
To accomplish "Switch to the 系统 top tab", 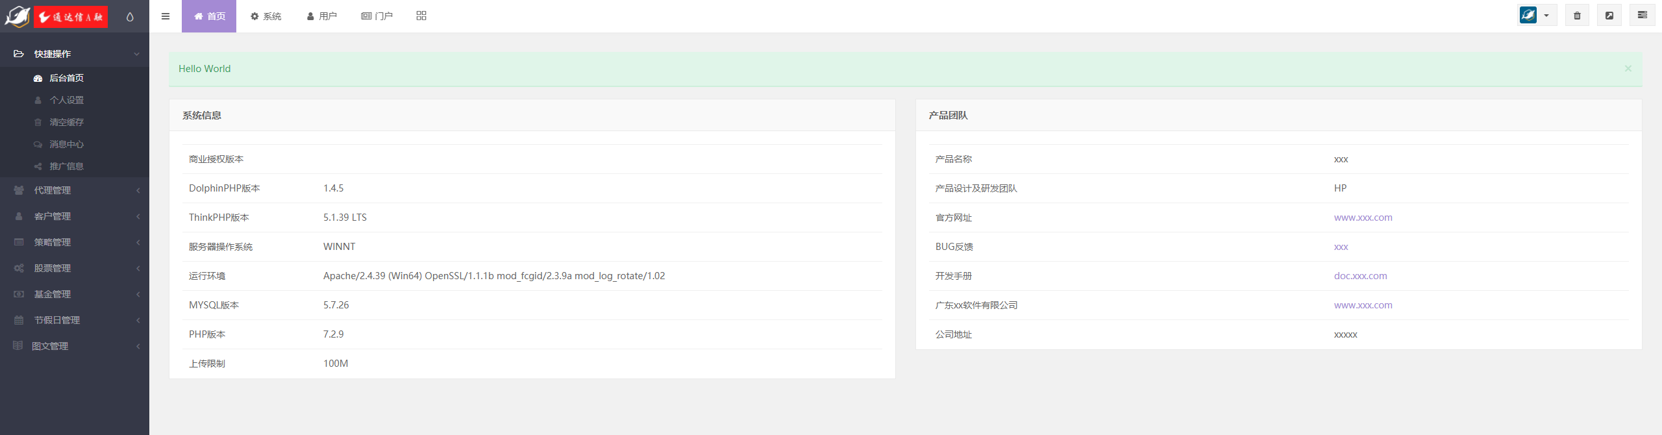I will [266, 16].
